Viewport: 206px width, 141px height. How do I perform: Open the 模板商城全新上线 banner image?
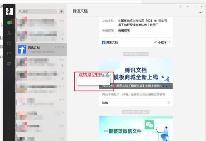coord(136,74)
